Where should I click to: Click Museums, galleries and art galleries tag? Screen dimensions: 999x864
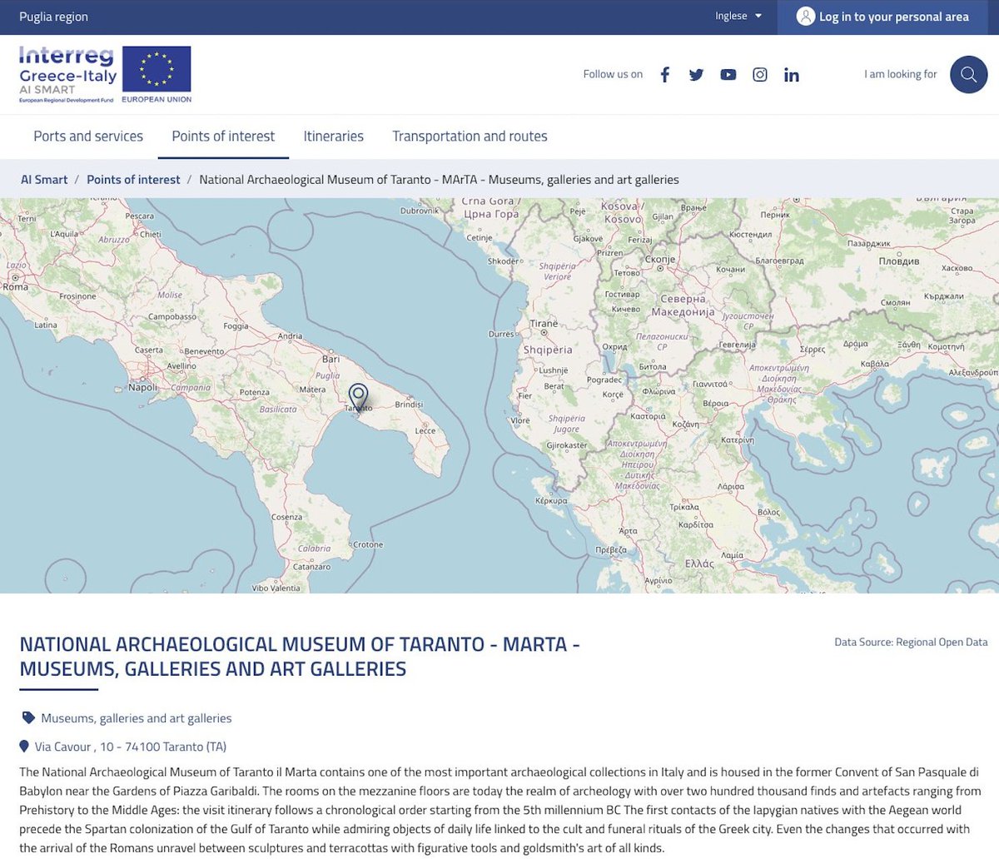137,718
